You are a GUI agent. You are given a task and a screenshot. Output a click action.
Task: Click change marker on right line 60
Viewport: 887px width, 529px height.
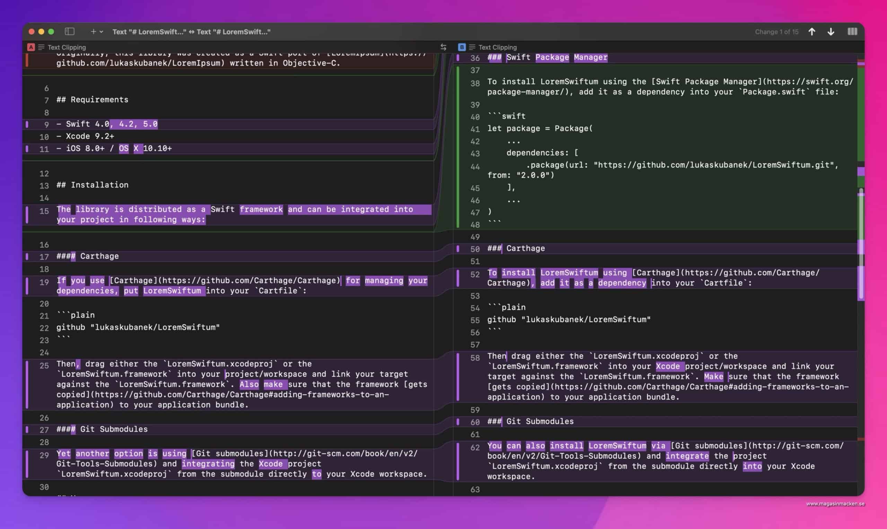pyautogui.click(x=458, y=421)
